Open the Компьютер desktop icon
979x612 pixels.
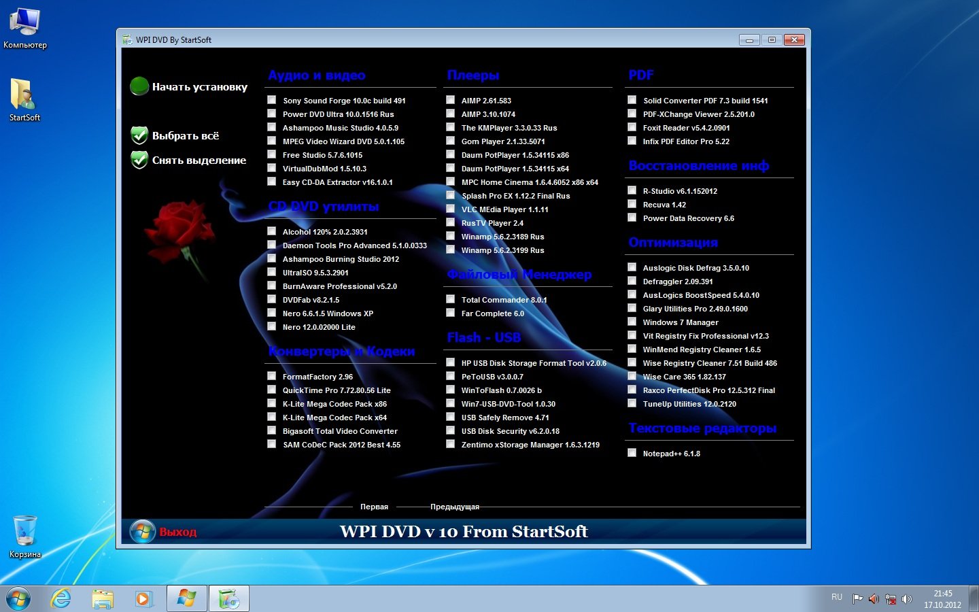pyautogui.click(x=24, y=29)
